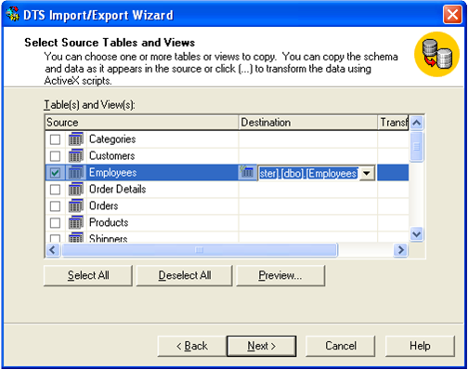Click the Employees destination text field

308,173
